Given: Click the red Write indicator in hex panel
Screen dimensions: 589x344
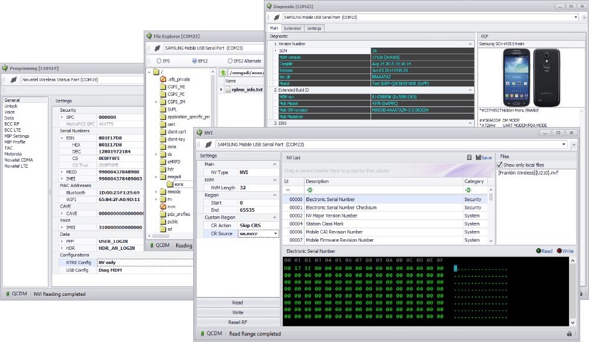Looking at the screenshot, I should coord(560,251).
